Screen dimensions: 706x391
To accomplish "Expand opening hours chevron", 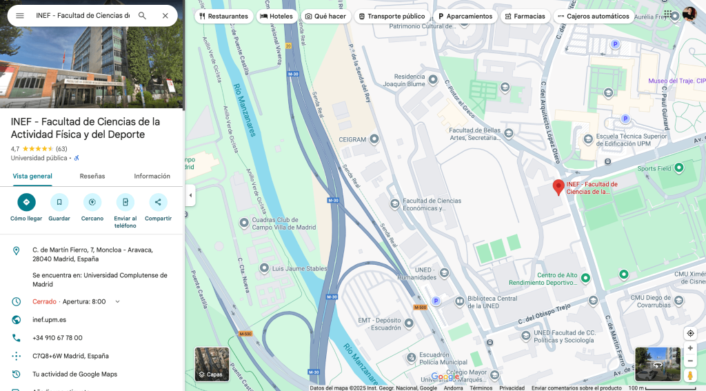I will [x=117, y=302].
